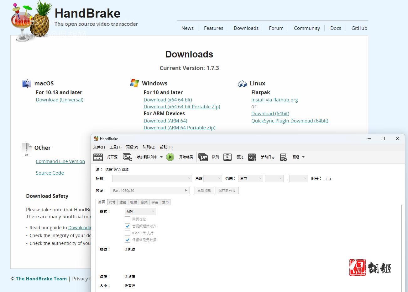The width and height of the screenshot is (408, 292).
Task: Expand the add-to-queue dropdown arrow
Action: [x=162, y=157]
